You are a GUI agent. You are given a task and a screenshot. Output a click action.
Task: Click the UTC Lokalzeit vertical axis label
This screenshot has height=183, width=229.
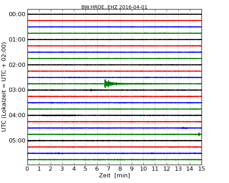point(4,87)
